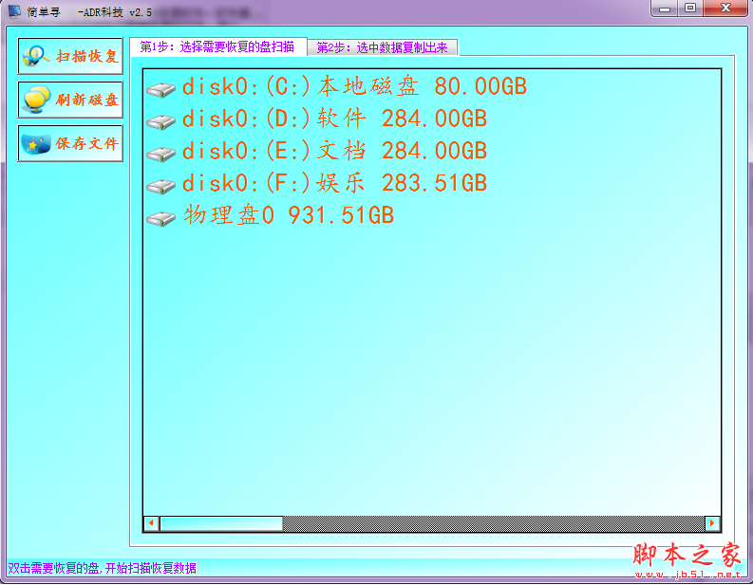Screen dimensions: 753x585
Task: Click the status bar text 双击需要恢复的盘
Action: click(x=103, y=568)
